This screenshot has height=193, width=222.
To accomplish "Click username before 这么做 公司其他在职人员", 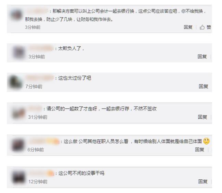I will point(44,141).
